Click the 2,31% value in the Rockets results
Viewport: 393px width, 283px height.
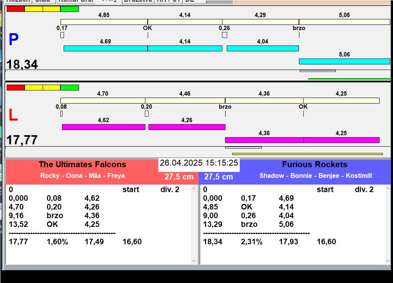tap(252, 242)
